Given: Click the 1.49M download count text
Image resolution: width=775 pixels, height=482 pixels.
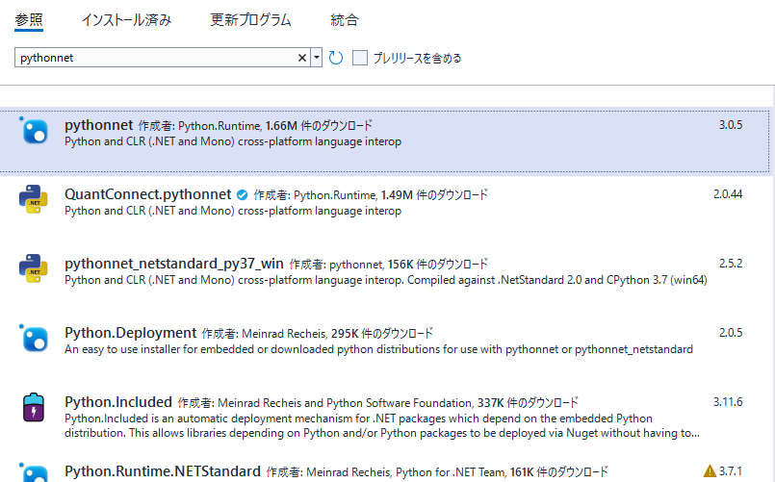Looking at the screenshot, I should 397,195.
